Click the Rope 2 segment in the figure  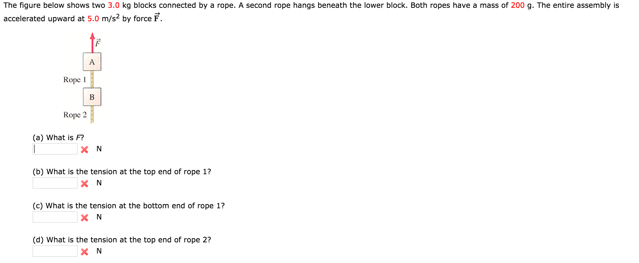pyautogui.click(x=92, y=114)
